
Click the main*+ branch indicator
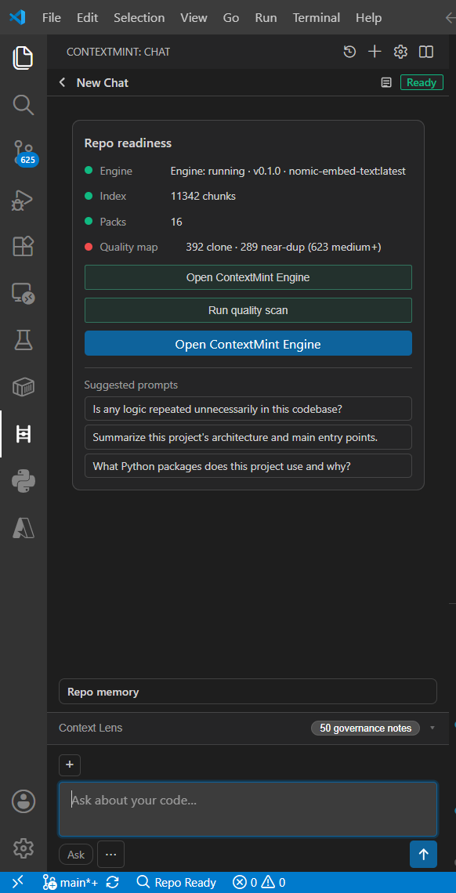[71, 882]
